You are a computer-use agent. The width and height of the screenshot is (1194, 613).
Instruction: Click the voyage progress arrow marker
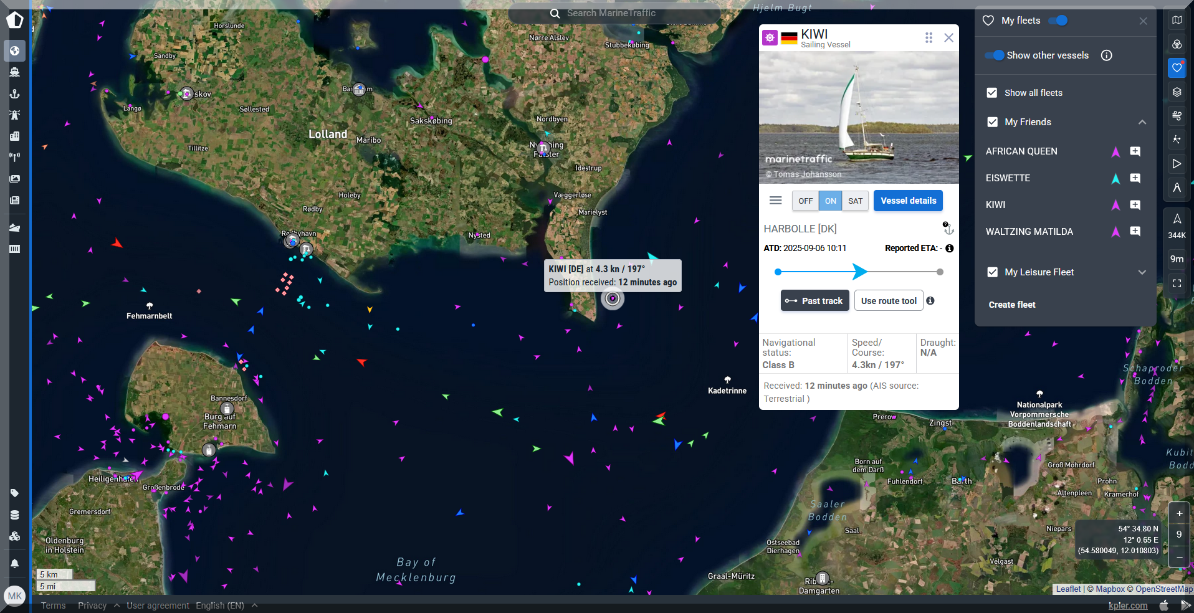[x=859, y=272]
